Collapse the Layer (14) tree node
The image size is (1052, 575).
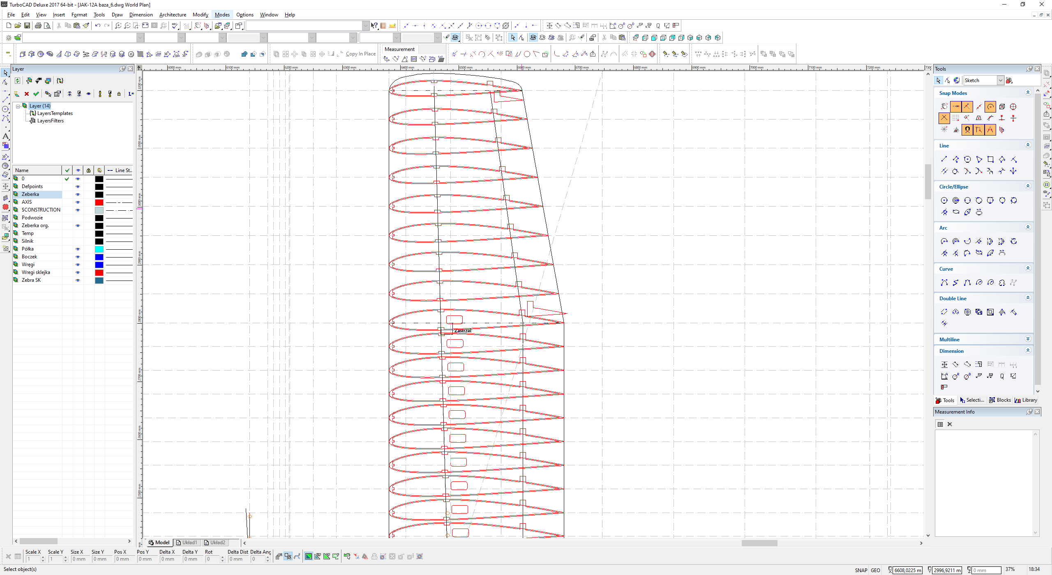point(18,106)
